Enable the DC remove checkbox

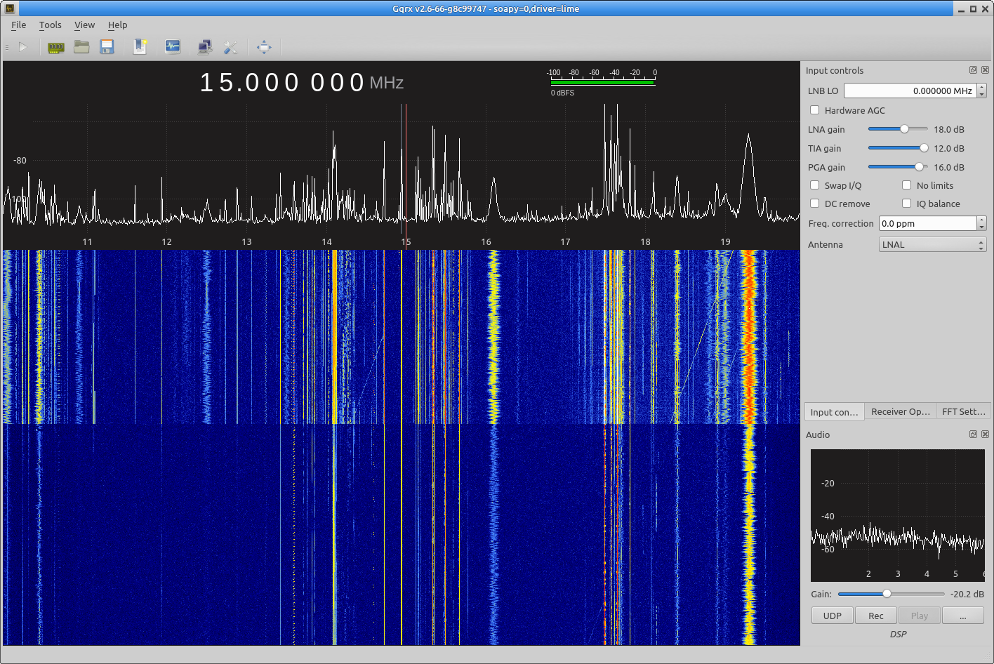pos(815,204)
